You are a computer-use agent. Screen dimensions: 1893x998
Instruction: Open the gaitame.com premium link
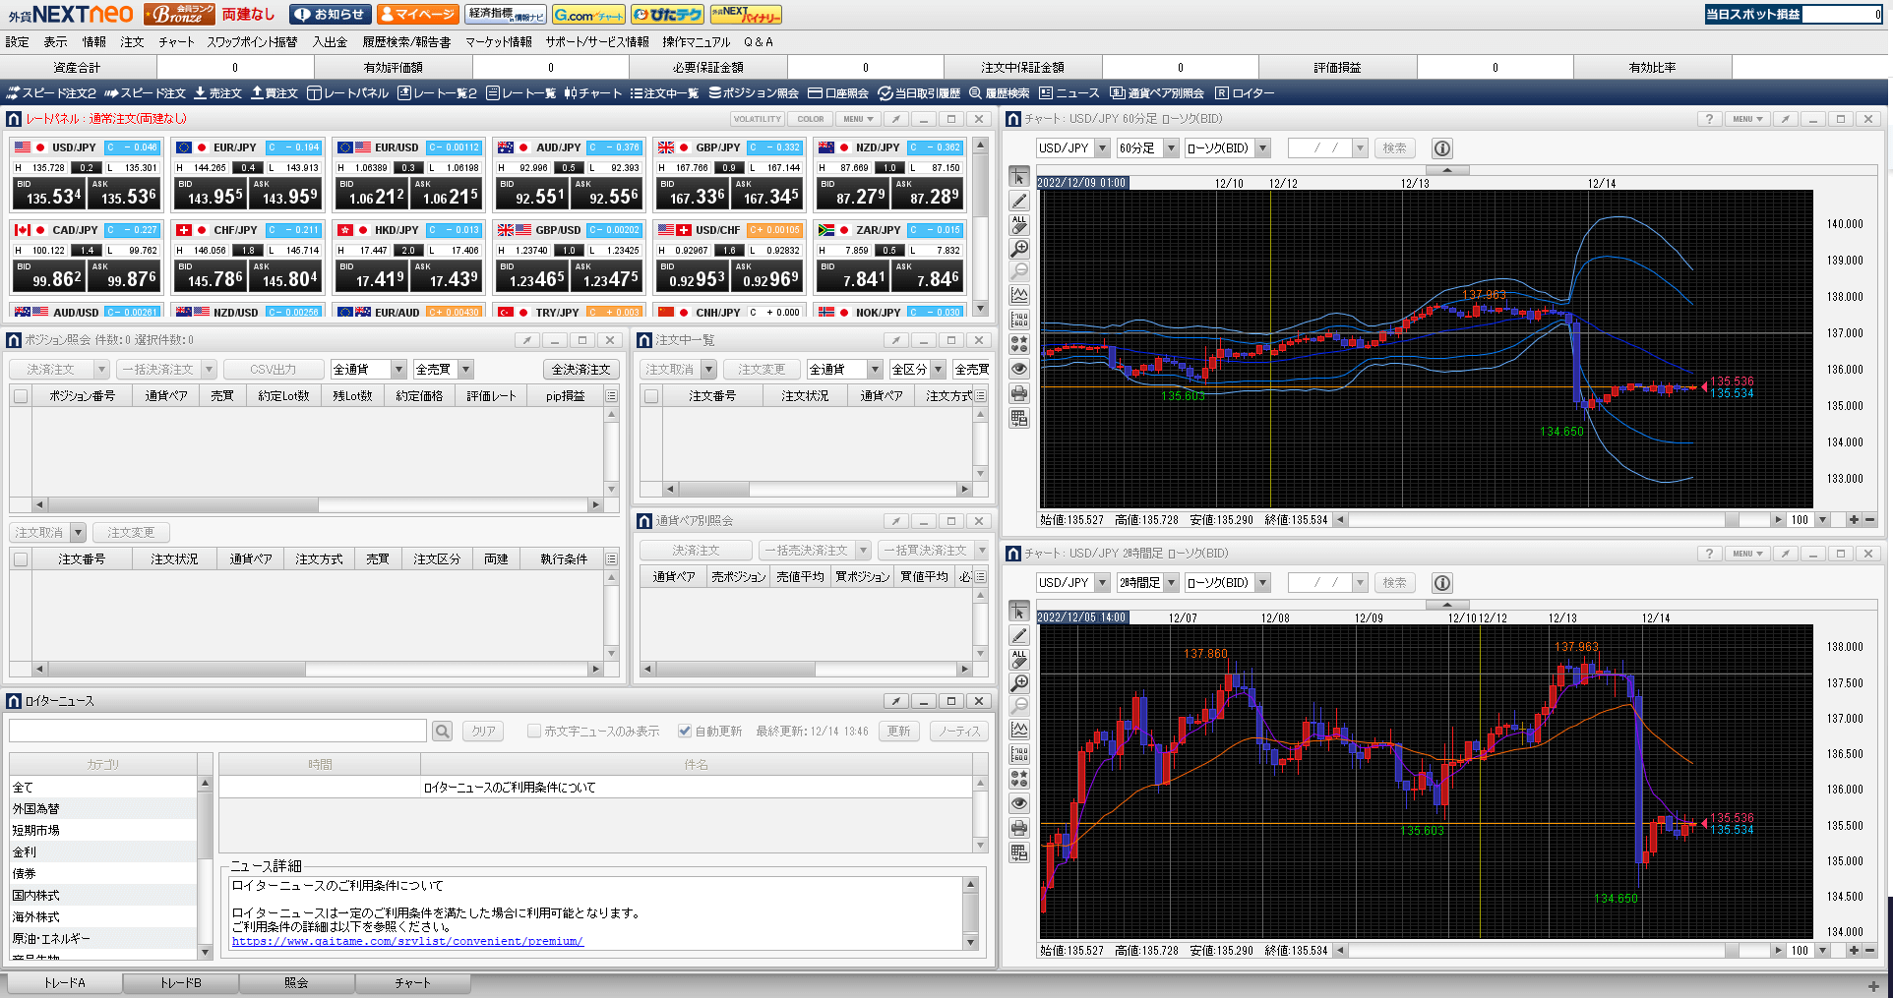point(407,942)
